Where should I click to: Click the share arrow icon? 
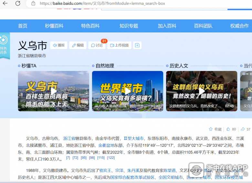243,129
